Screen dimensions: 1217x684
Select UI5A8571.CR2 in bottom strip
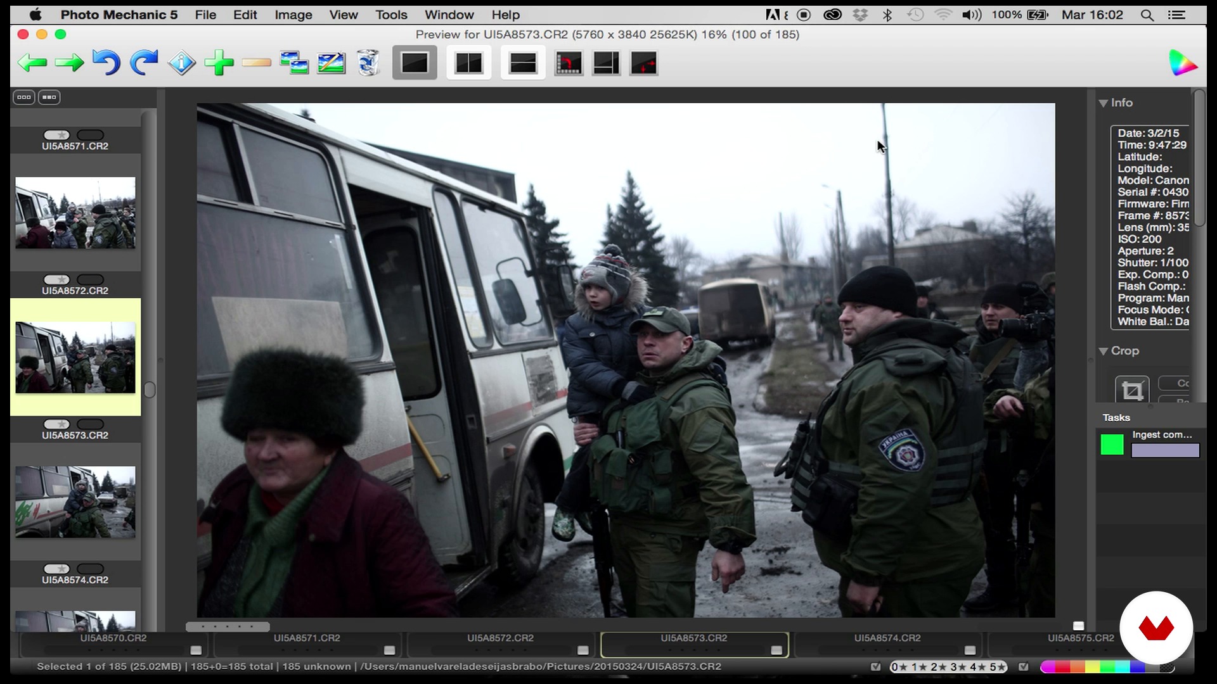click(x=307, y=645)
